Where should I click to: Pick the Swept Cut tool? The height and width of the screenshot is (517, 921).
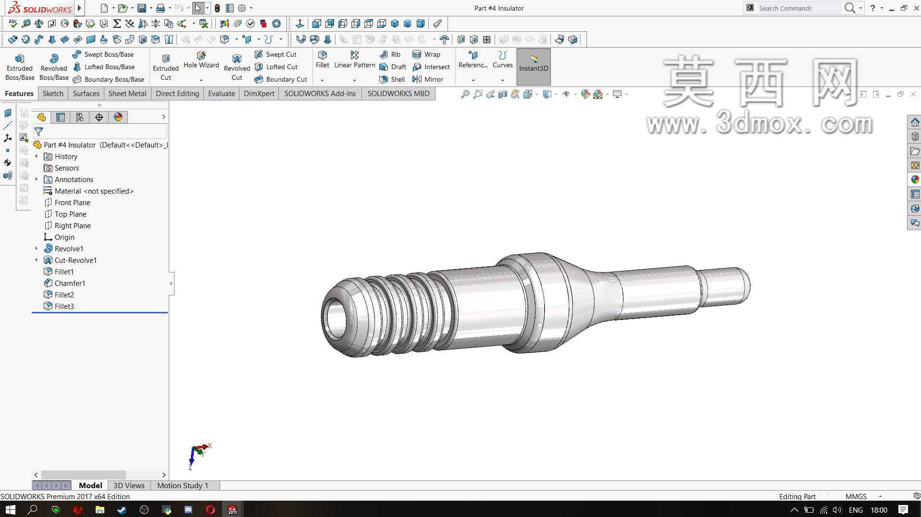pyautogui.click(x=275, y=54)
